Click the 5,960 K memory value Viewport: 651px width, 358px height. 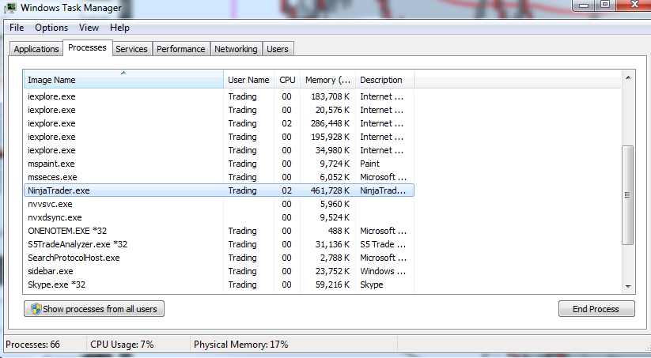pos(335,204)
